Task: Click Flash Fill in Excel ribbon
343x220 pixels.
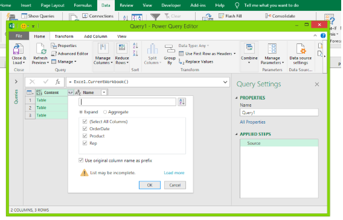Action: point(230,16)
